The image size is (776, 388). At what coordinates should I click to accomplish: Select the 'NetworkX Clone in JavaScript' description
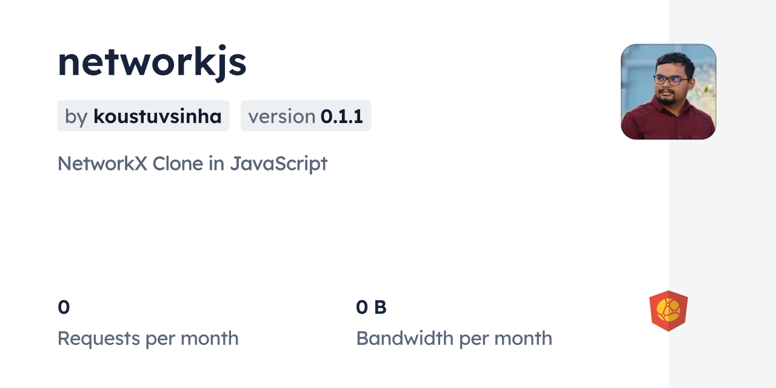pyautogui.click(x=192, y=164)
